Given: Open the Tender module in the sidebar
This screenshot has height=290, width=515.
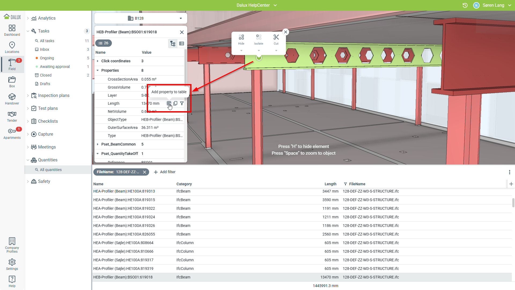Looking at the screenshot, I should point(12,116).
